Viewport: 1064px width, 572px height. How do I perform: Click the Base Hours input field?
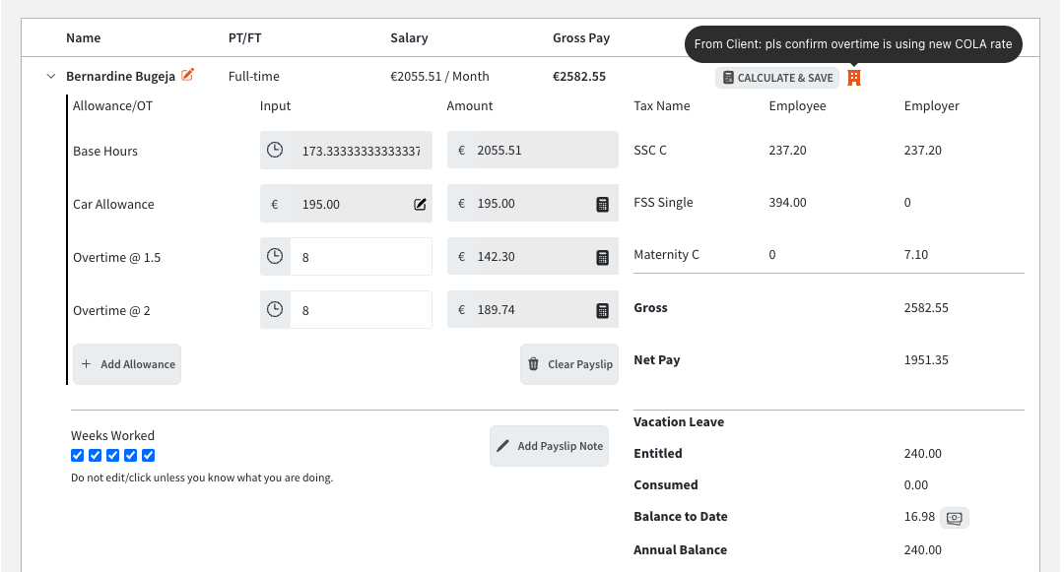click(361, 151)
